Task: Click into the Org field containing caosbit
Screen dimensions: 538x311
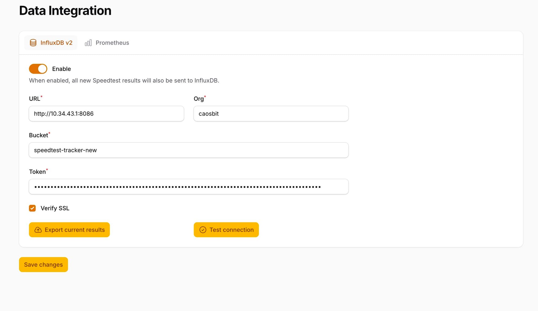Action: [271, 114]
